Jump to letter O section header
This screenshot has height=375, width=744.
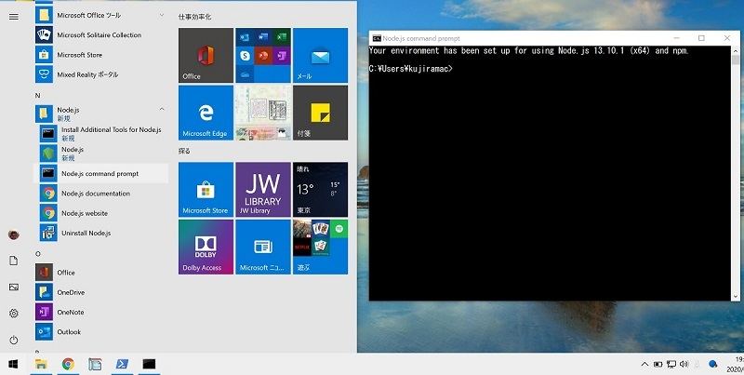click(x=38, y=254)
